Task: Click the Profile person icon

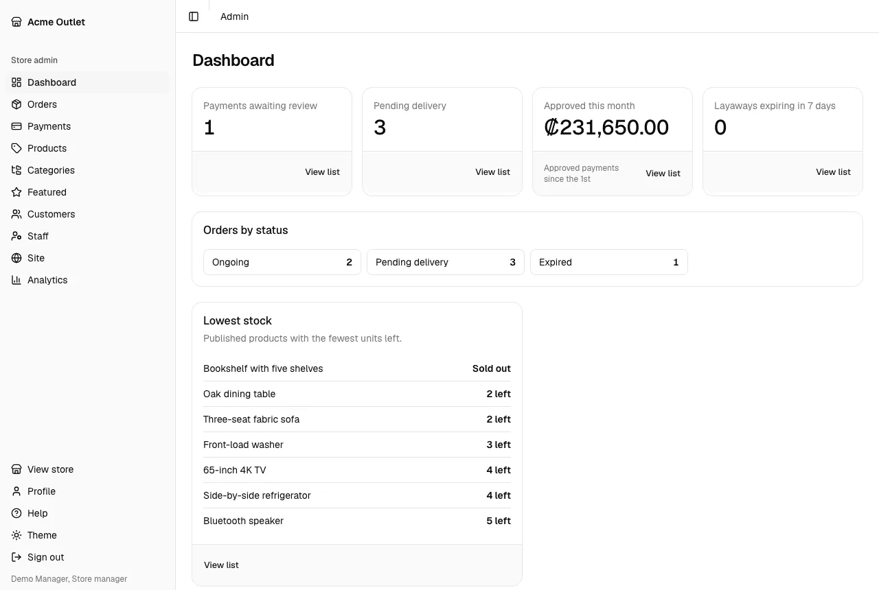Action: [x=16, y=491]
